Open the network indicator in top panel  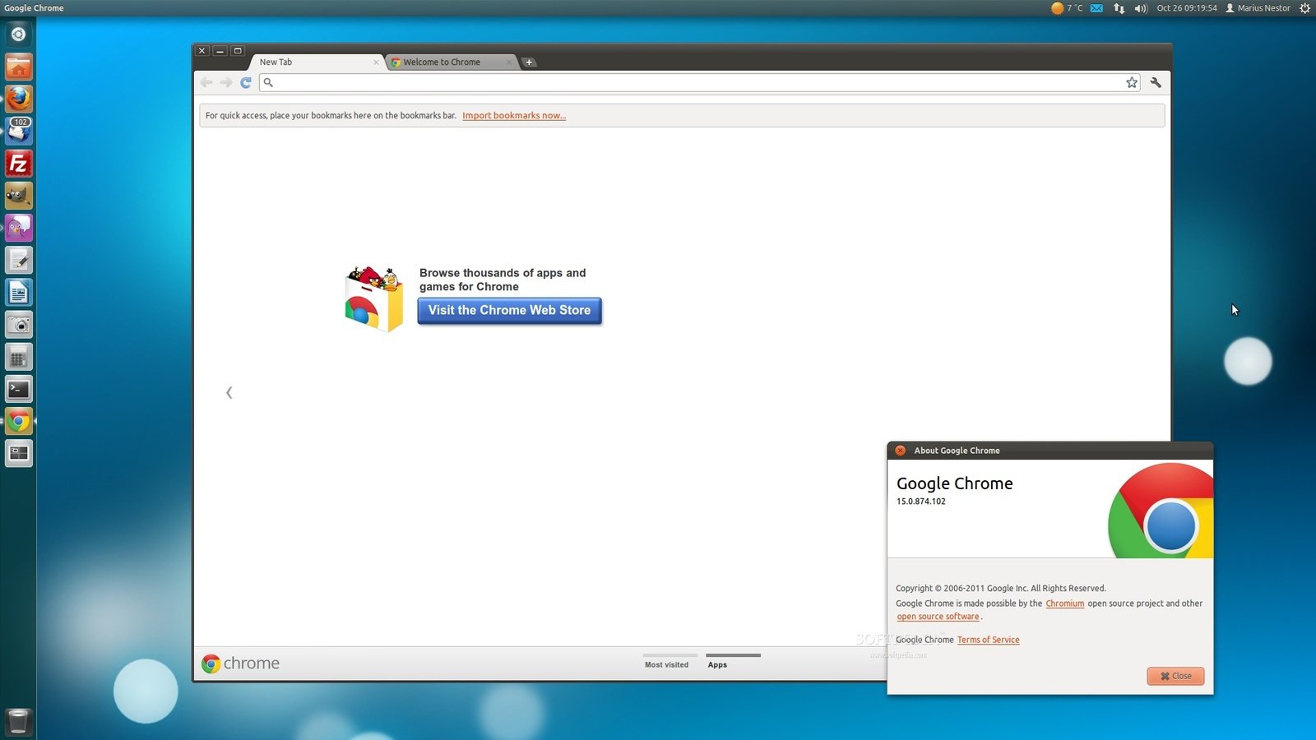[x=1119, y=8]
